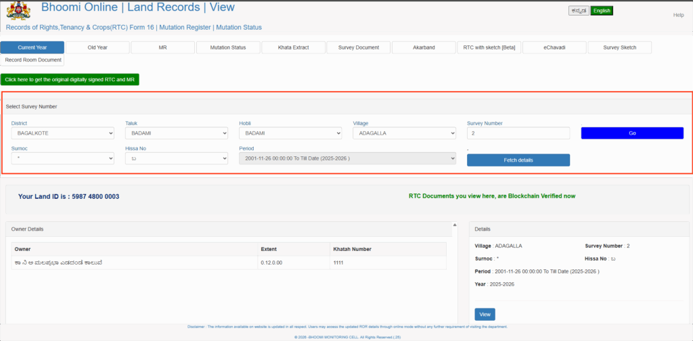Expand the Hissa No dropdown
The height and width of the screenshot is (341, 693).
click(x=177, y=158)
